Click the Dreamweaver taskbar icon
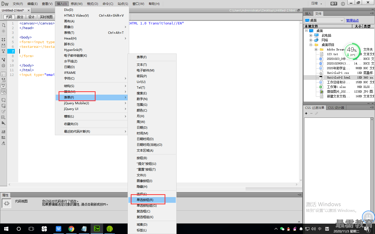The height and width of the screenshot is (234, 375). point(97,229)
